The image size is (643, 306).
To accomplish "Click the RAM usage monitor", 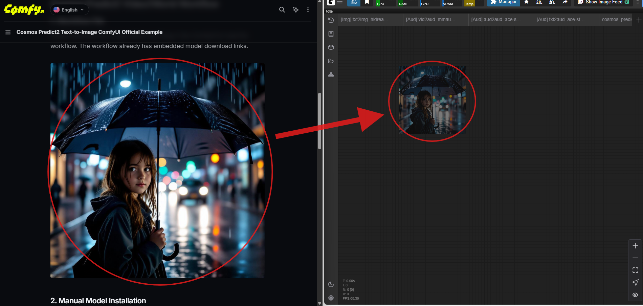I will coord(407,3).
